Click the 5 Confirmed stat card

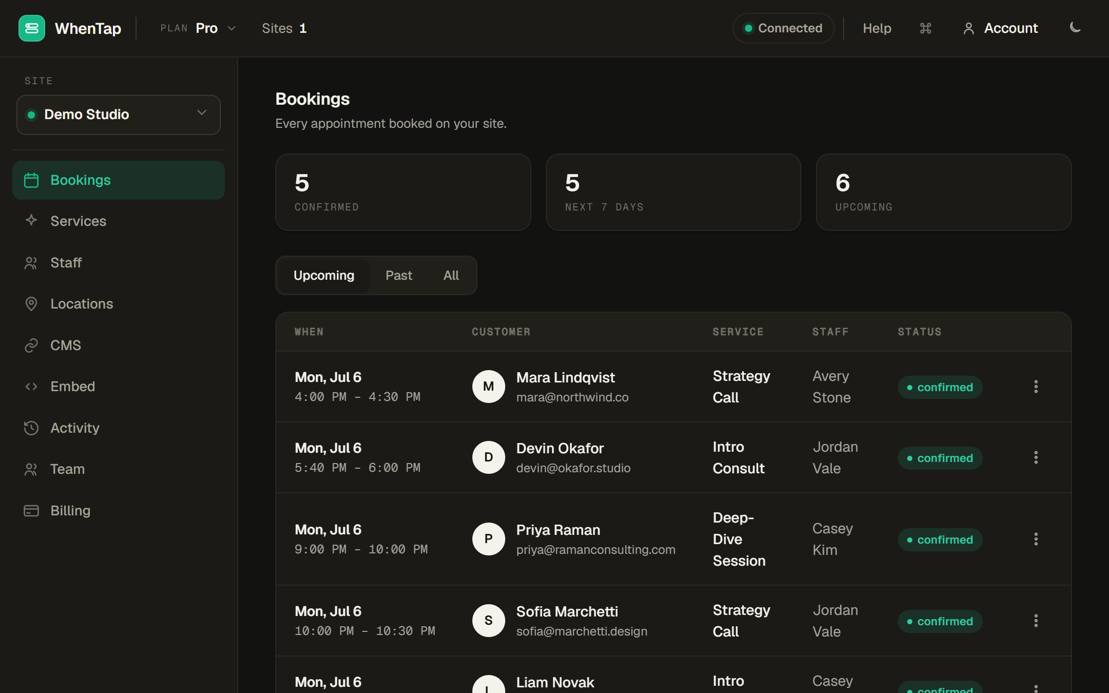click(403, 192)
